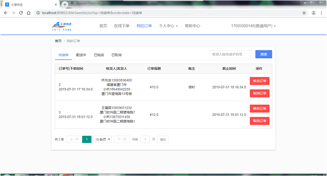Click recipient 王建国15659651232

click(x=116, y=108)
